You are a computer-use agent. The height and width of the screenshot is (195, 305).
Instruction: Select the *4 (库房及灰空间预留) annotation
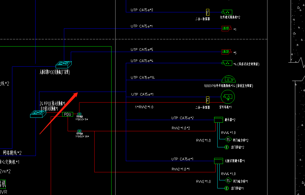point(246,64)
